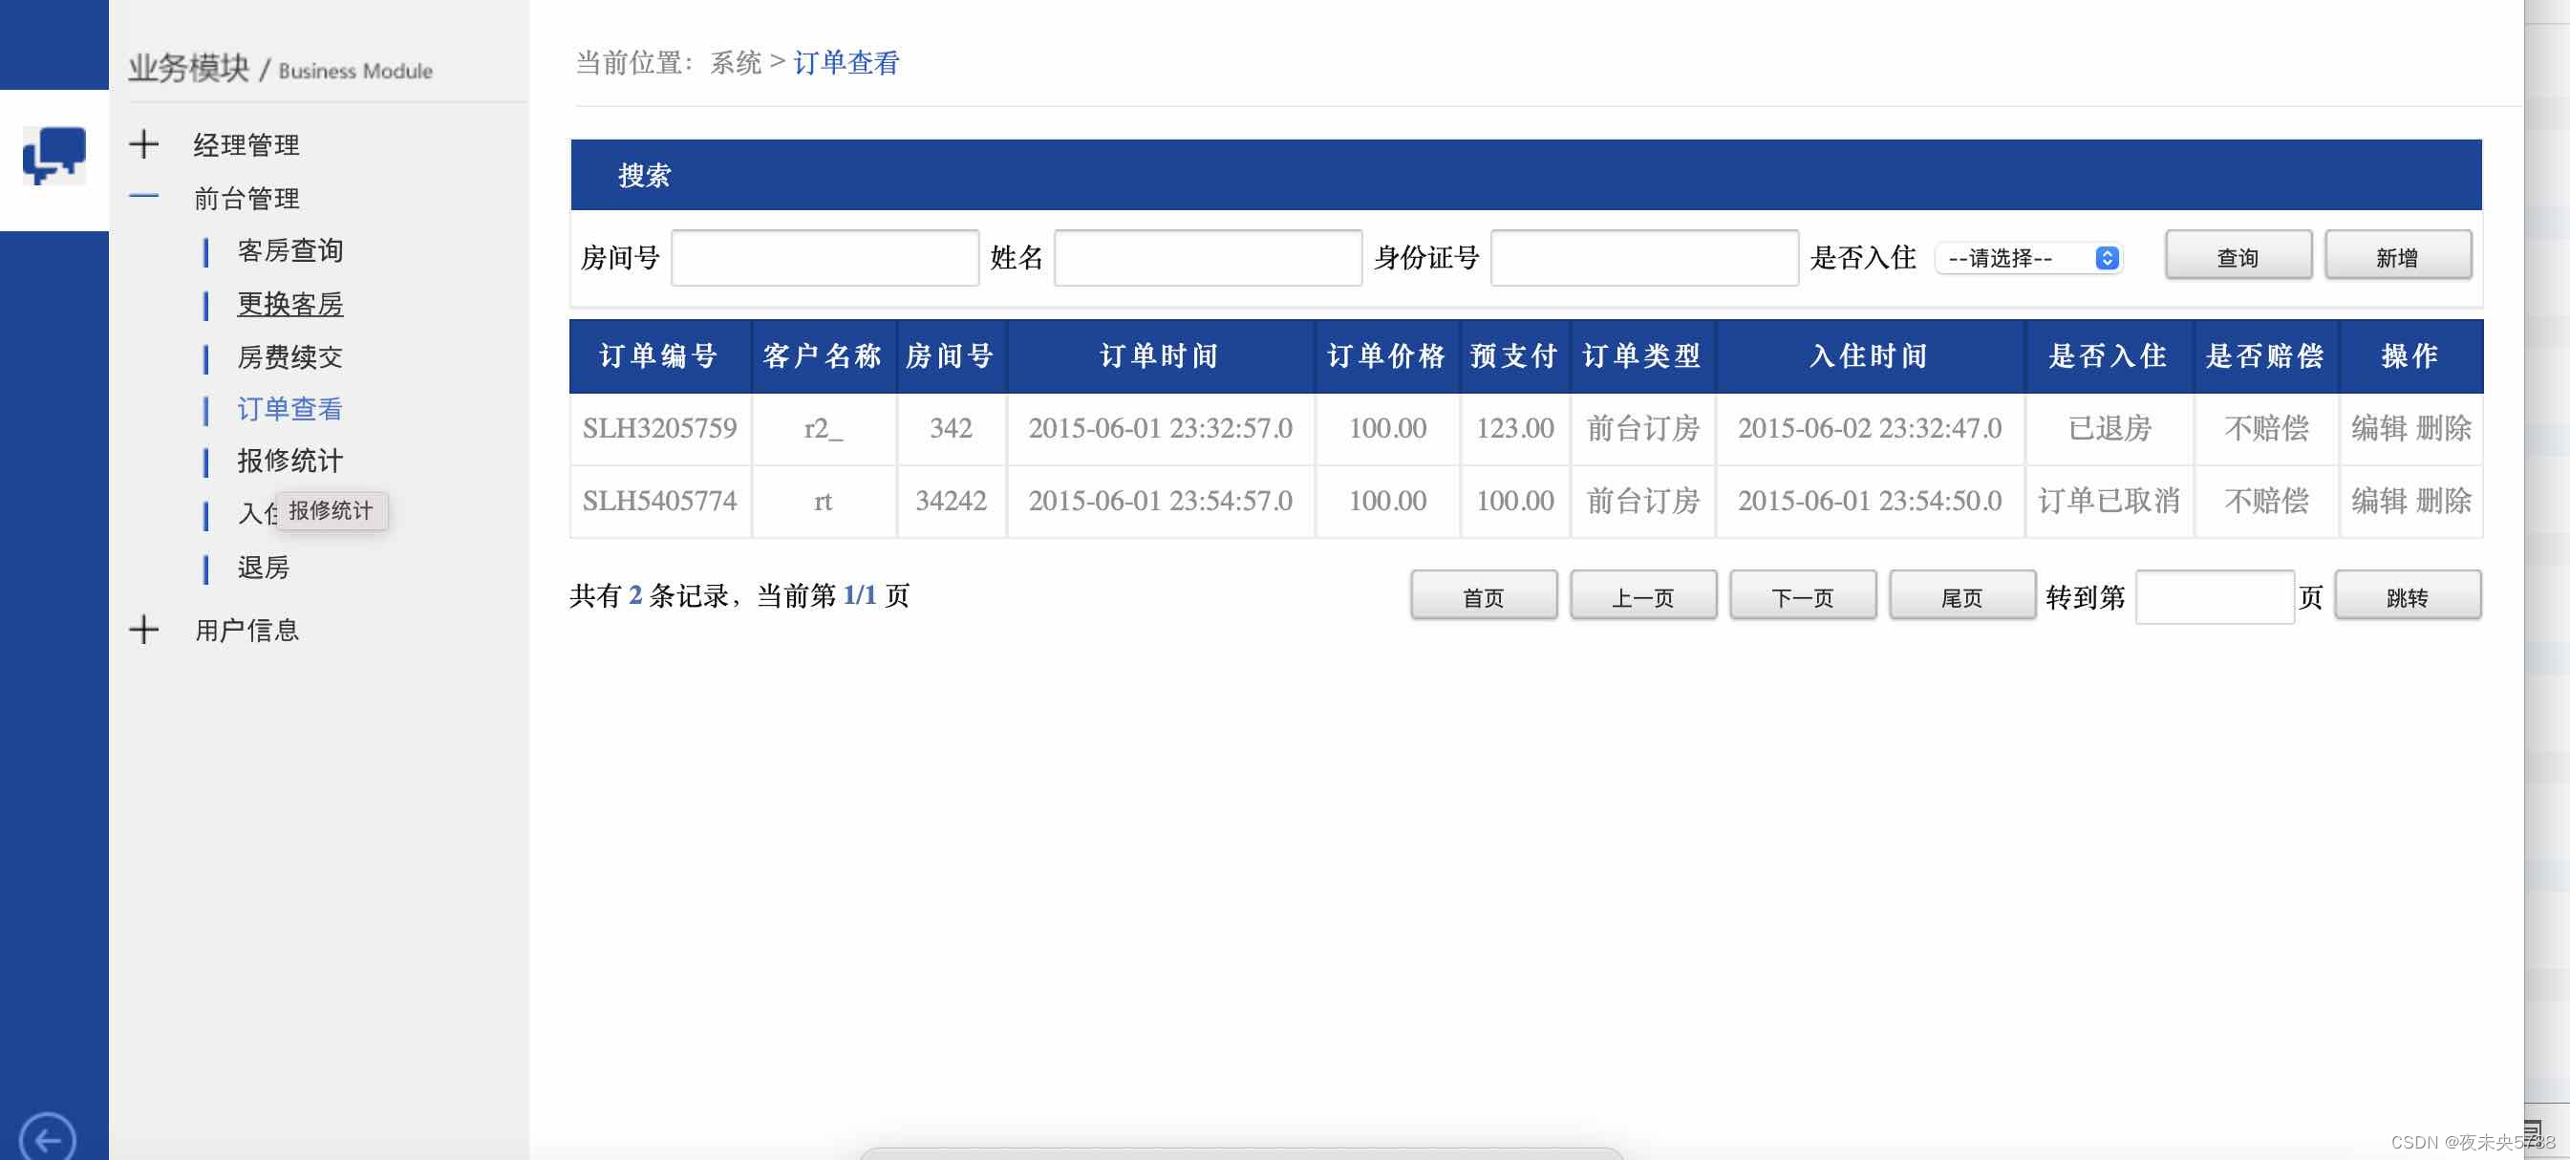2570x1160 pixels.
Task: Click room number 342 cell
Action: (951, 429)
